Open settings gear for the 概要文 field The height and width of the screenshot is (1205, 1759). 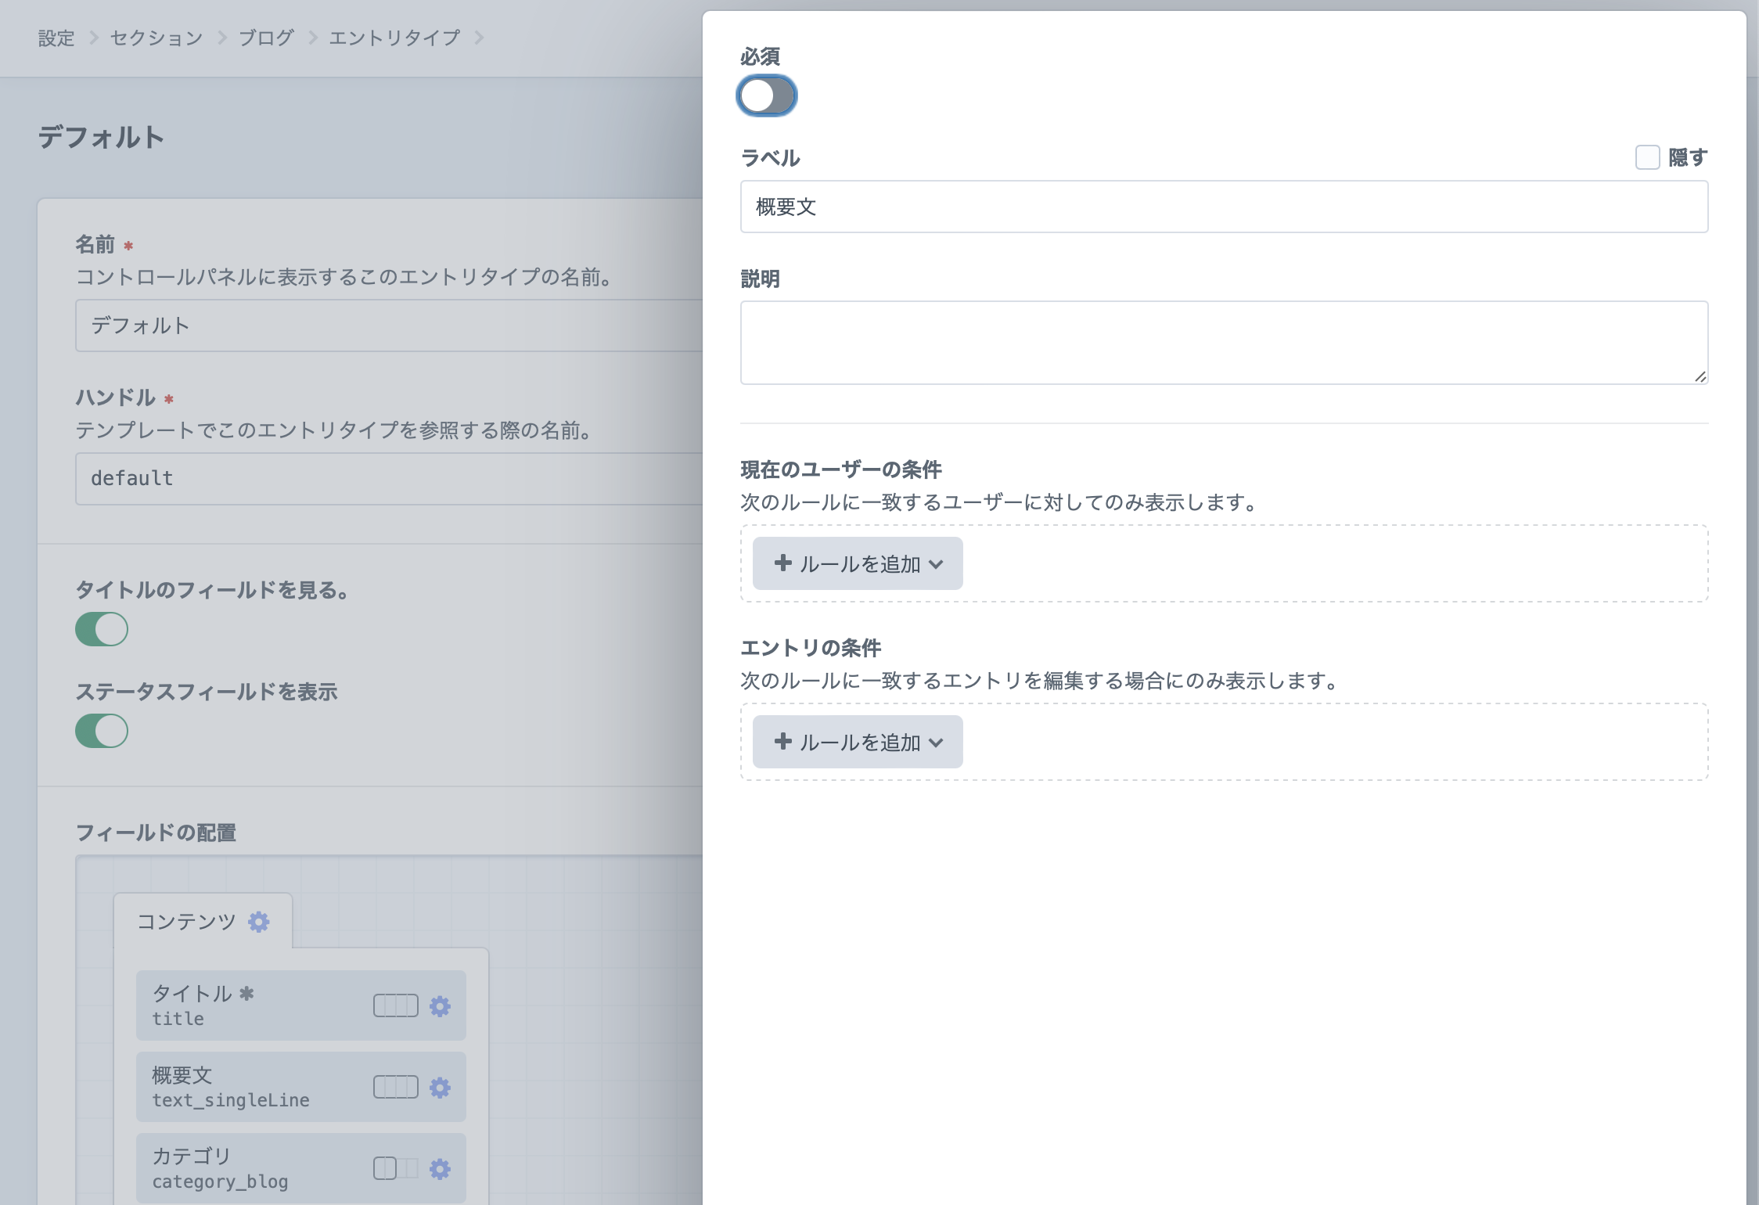pyautogui.click(x=440, y=1088)
